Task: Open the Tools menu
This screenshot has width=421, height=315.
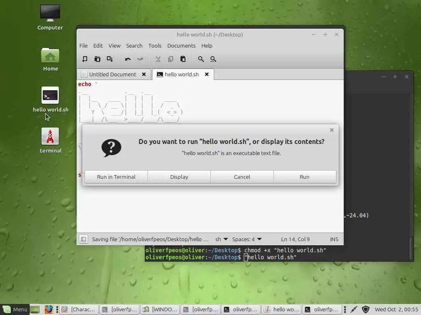Action: [155, 46]
